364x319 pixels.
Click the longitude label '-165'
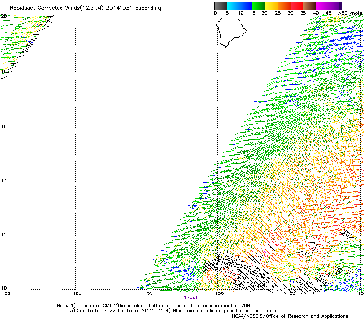pyautogui.click(x=5, y=293)
